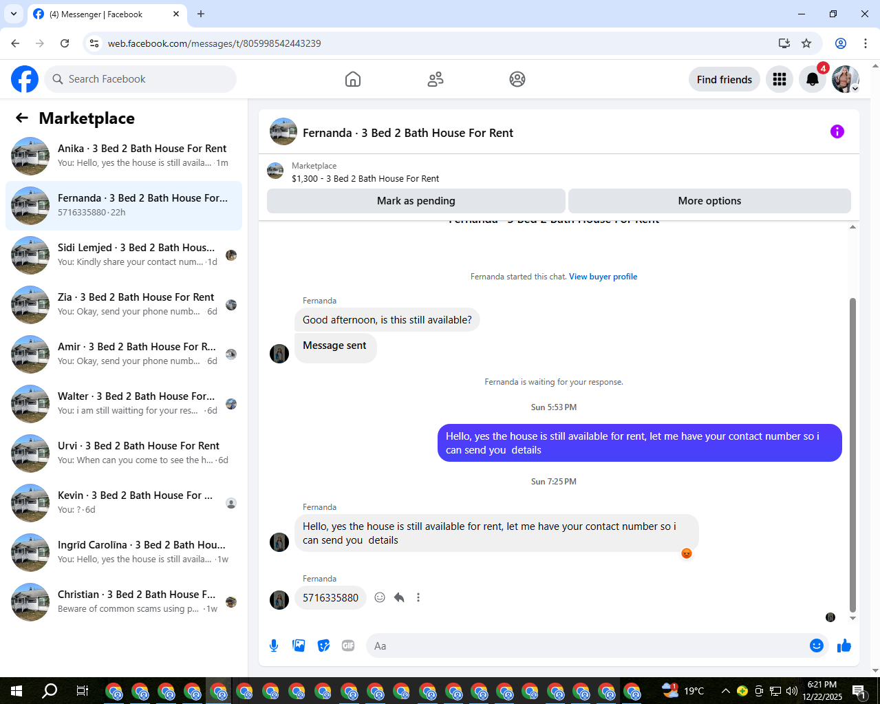Click the install app icon in address bar

(x=784, y=43)
